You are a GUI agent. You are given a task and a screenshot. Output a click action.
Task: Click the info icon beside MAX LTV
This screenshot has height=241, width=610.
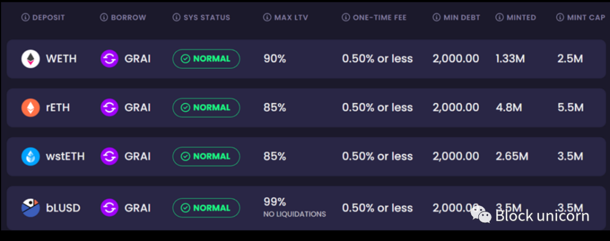point(267,17)
